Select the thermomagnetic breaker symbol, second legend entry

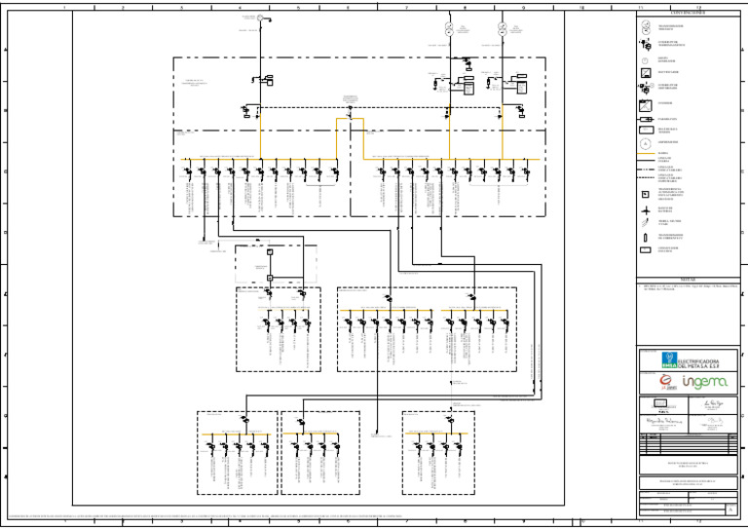click(646, 45)
